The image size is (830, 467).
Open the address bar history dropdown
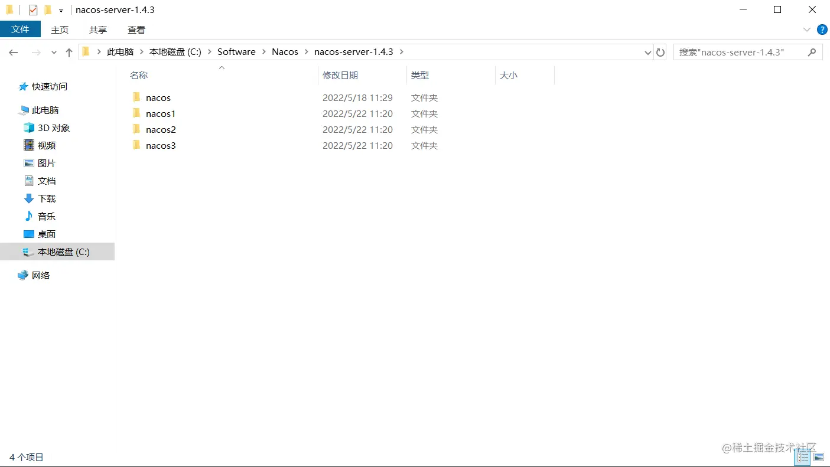(x=647, y=52)
